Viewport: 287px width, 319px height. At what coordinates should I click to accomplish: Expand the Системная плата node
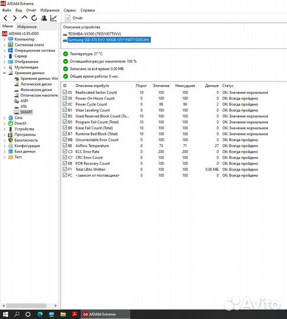click(5, 45)
